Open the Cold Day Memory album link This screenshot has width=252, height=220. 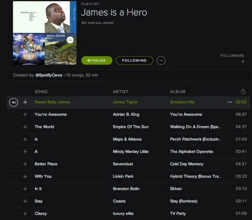pyautogui.click(x=187, y=164)
